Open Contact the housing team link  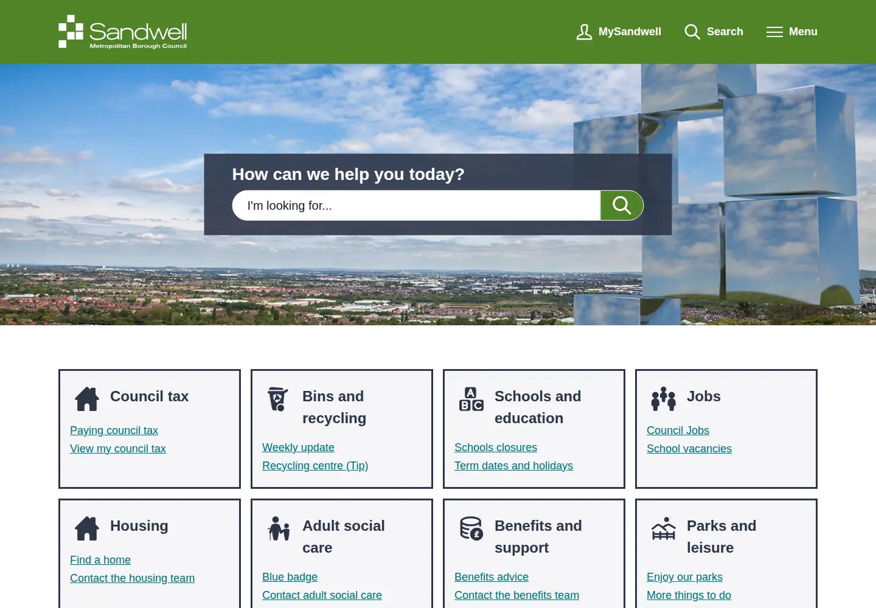(132, 578)
